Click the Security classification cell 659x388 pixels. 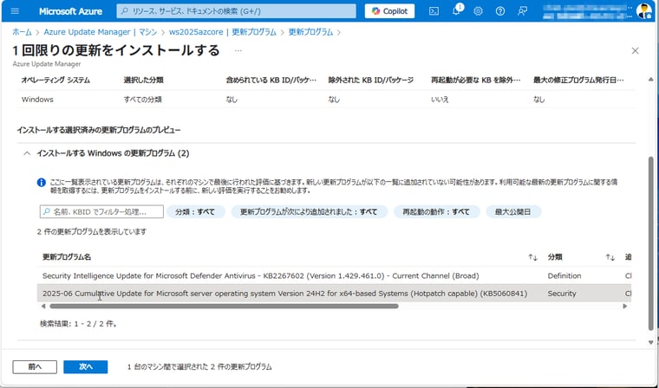tap(562, 294)
